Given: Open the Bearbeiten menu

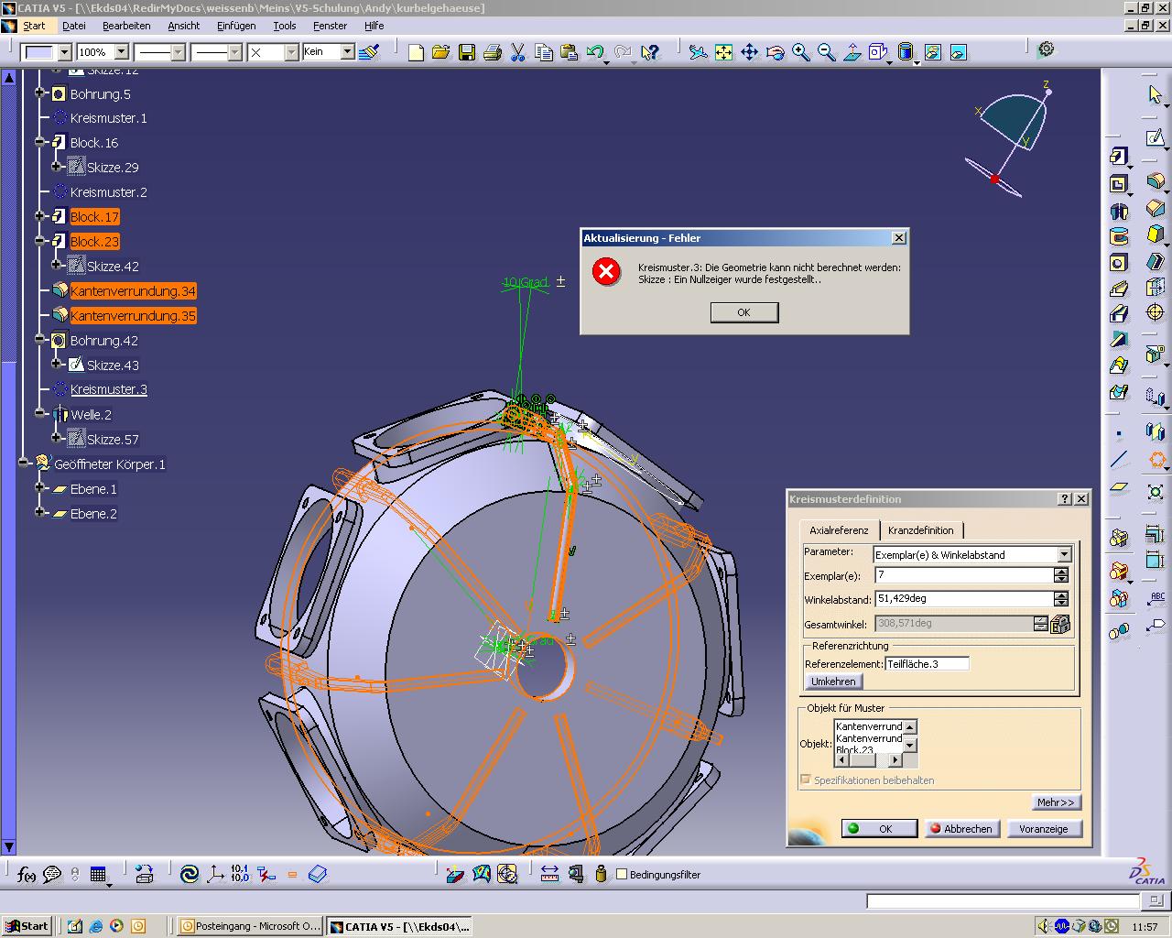Looking at the screenshot, I should click(x=126, y=26).
